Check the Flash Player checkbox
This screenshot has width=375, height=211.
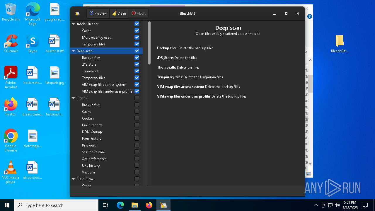point(137,179)
